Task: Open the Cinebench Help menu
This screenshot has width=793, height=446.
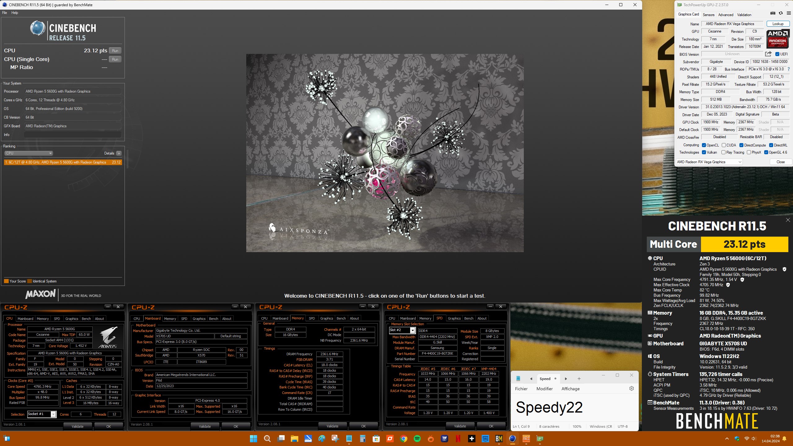Action: coord(15,13)
